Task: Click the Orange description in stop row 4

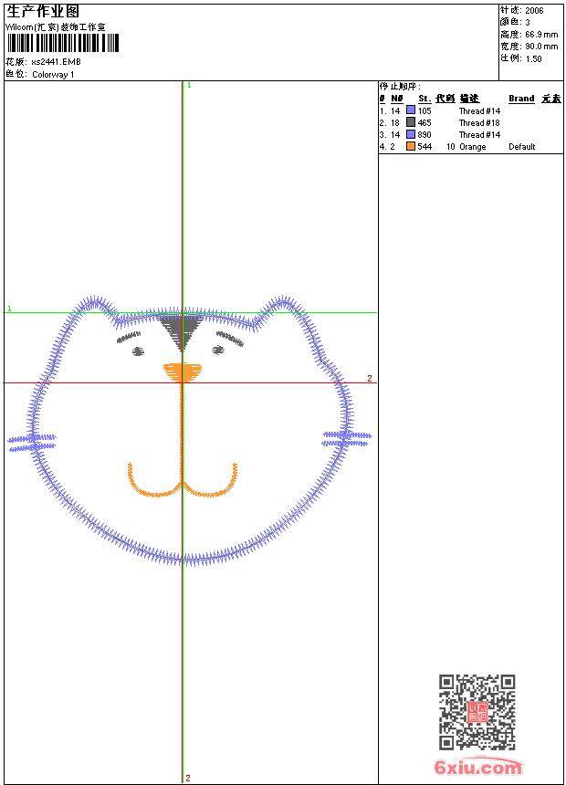Action: [472, 146]
